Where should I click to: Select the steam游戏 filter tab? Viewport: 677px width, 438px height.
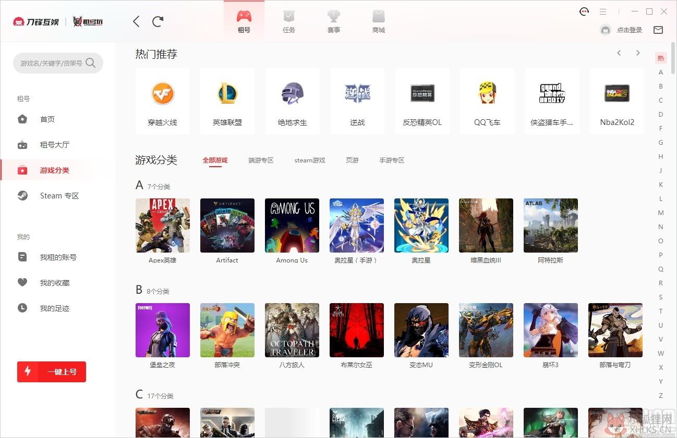click(310, 160)
